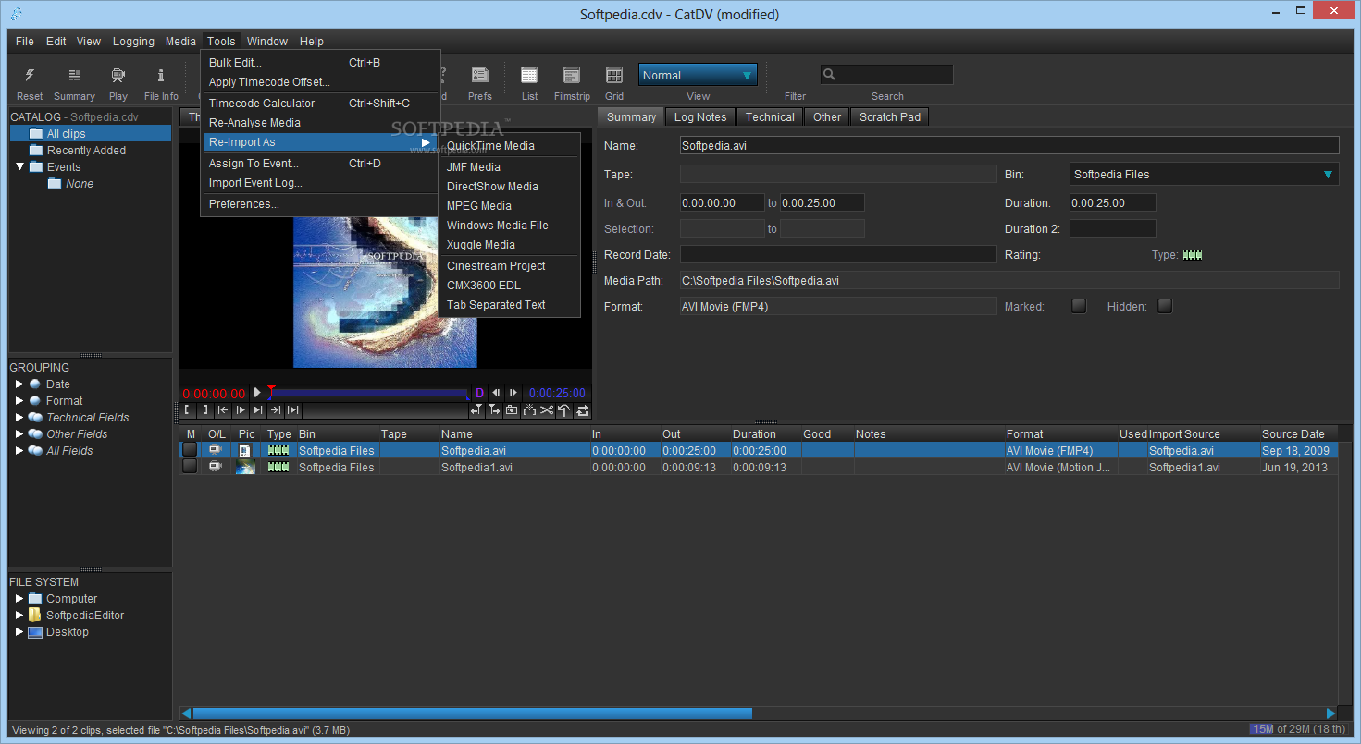This screenshot has height=744, width=1361.
Task: Click the Record Date field
Action: pyautogui.click(x=838, y=254)
